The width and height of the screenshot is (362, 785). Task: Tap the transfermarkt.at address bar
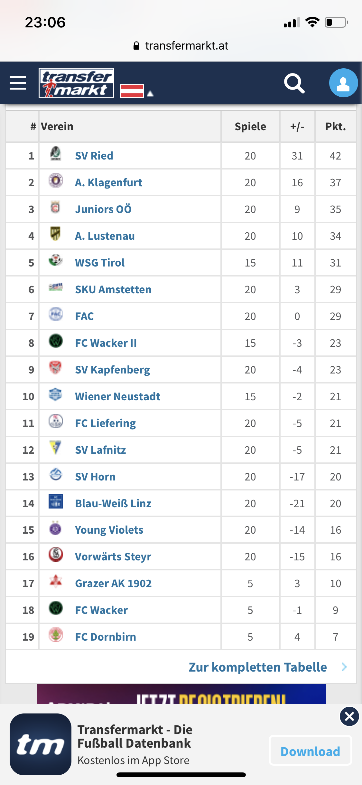click(x=181, y=46)
